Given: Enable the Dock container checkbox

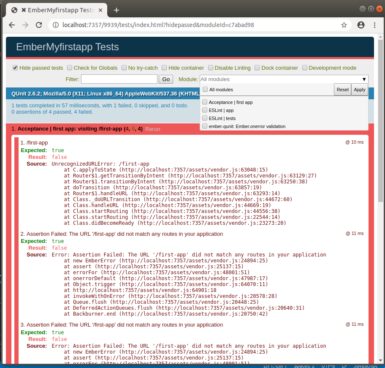Looking at the screenshot, I should (x=257, y=68).
